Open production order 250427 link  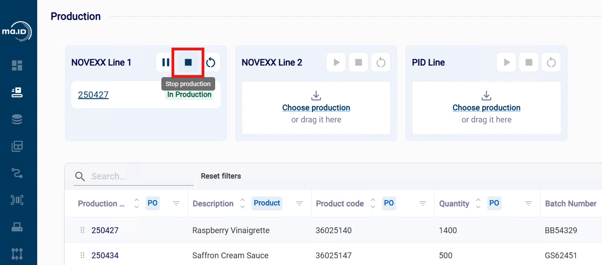point(93,95)
